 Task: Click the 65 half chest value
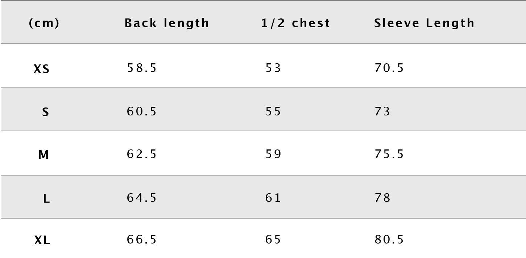pos(273,240)
